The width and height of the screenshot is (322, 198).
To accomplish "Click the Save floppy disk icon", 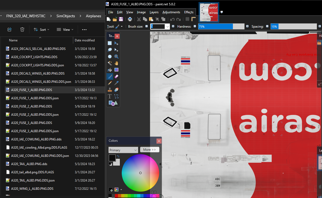I will (121, 19).
